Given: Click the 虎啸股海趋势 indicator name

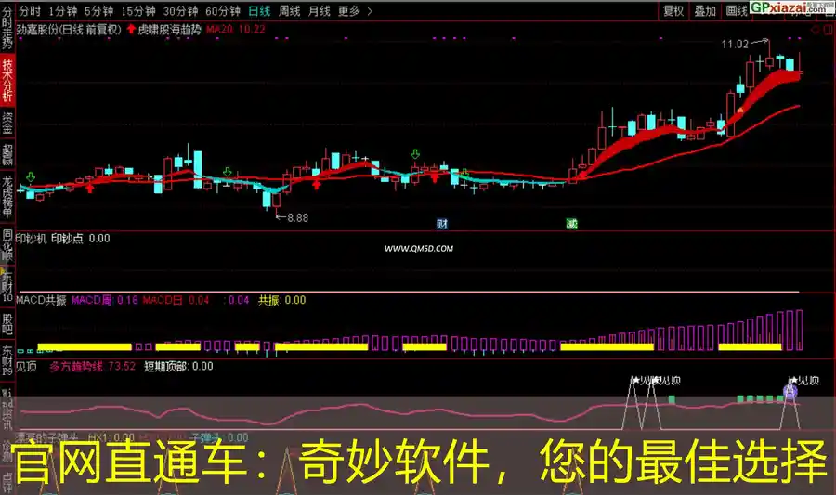Looking at the screenshot, I should [x=170, y=30].
